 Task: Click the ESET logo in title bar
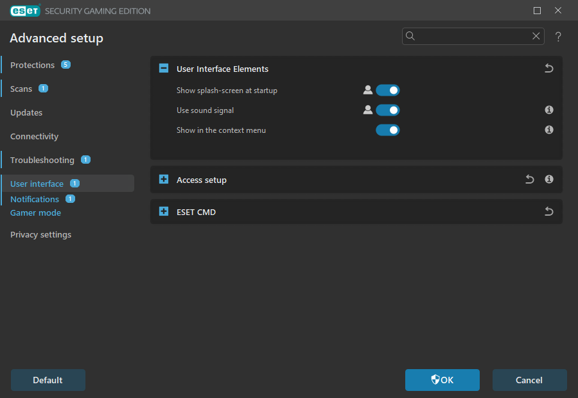pos(25,11)
